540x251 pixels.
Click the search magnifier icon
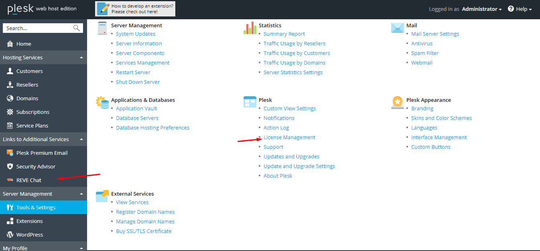coord(76,28)
